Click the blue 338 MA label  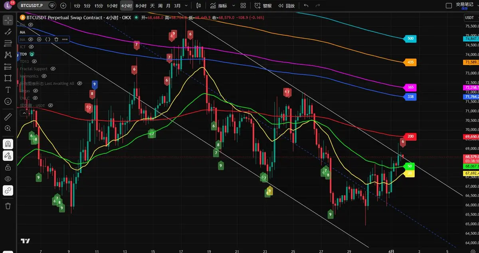(410, 97)
